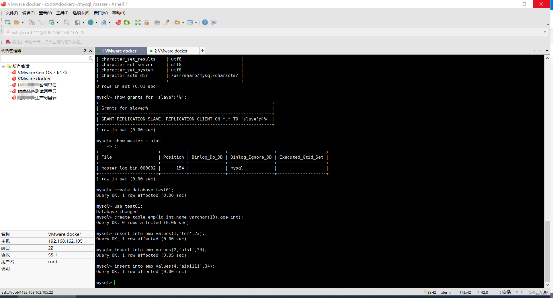This screenshot has height=298, width=553.
Task: Open Help with the blue question icon
Action: (x=205, y=22)
